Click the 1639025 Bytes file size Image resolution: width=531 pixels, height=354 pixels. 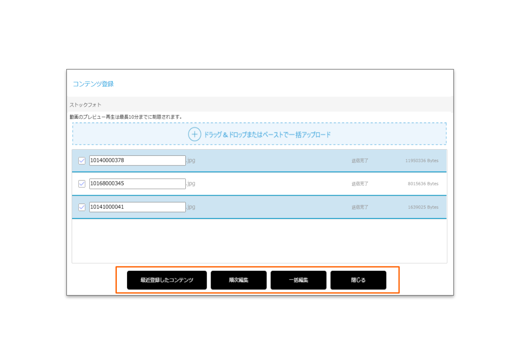423,207
